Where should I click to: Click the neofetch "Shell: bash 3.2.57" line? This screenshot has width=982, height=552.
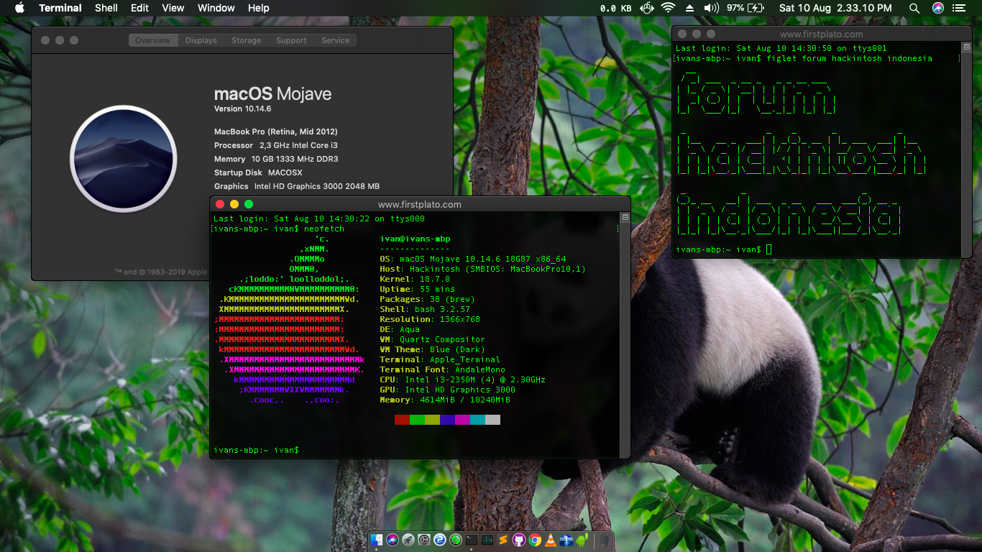pyautogui.click(x=425, y=309)
